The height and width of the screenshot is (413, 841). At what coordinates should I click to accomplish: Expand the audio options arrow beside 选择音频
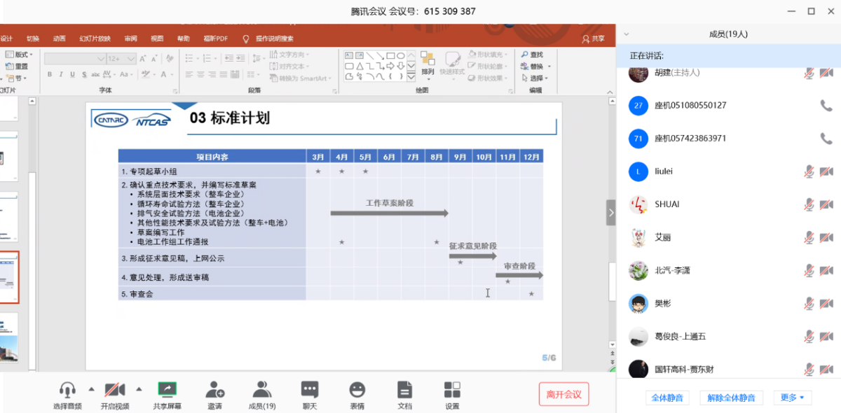click(91, 388)
